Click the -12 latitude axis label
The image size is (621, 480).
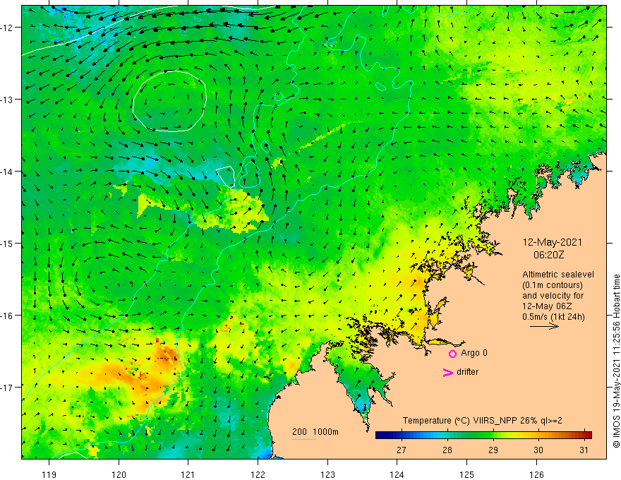pos(7,28)
